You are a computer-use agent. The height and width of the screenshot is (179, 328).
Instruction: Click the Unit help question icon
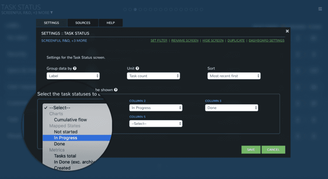(137, 68)
